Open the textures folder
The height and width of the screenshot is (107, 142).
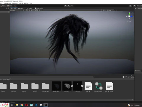point(35,86)
